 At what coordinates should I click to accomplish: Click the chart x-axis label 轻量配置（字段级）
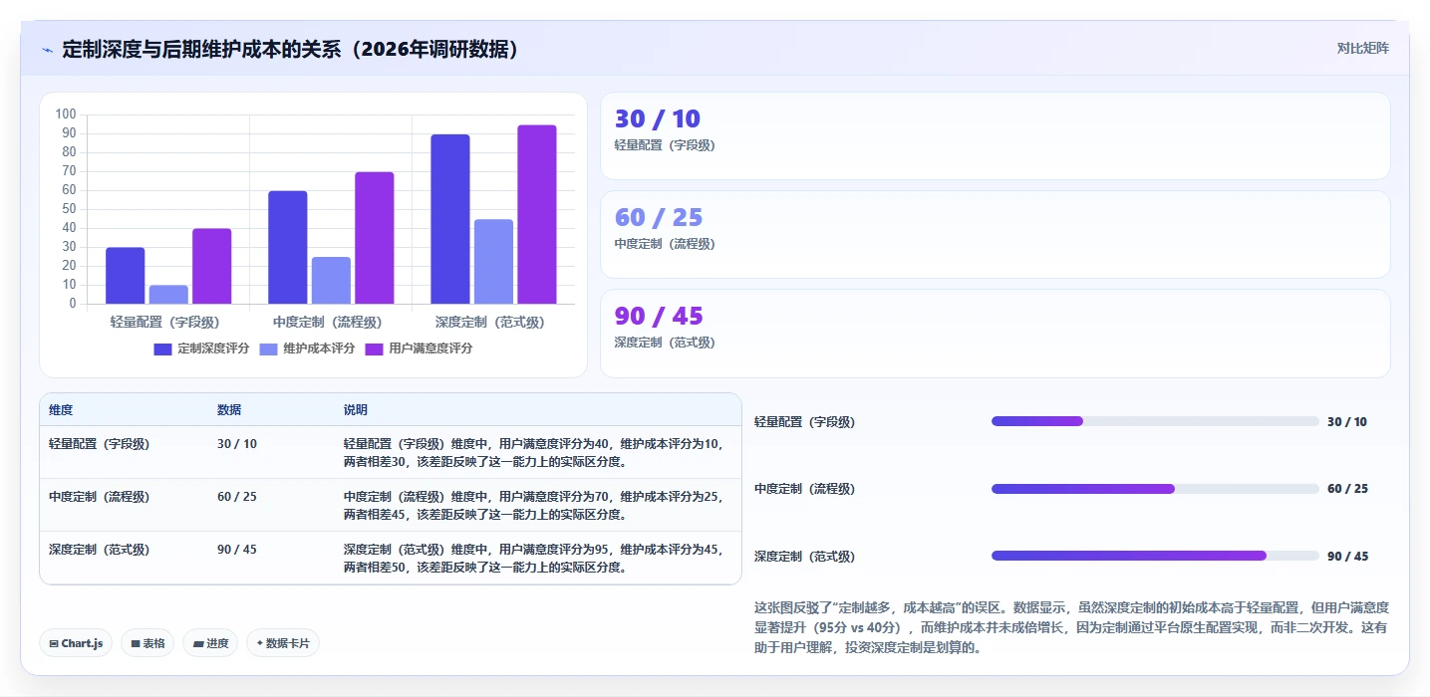(165, 323)
